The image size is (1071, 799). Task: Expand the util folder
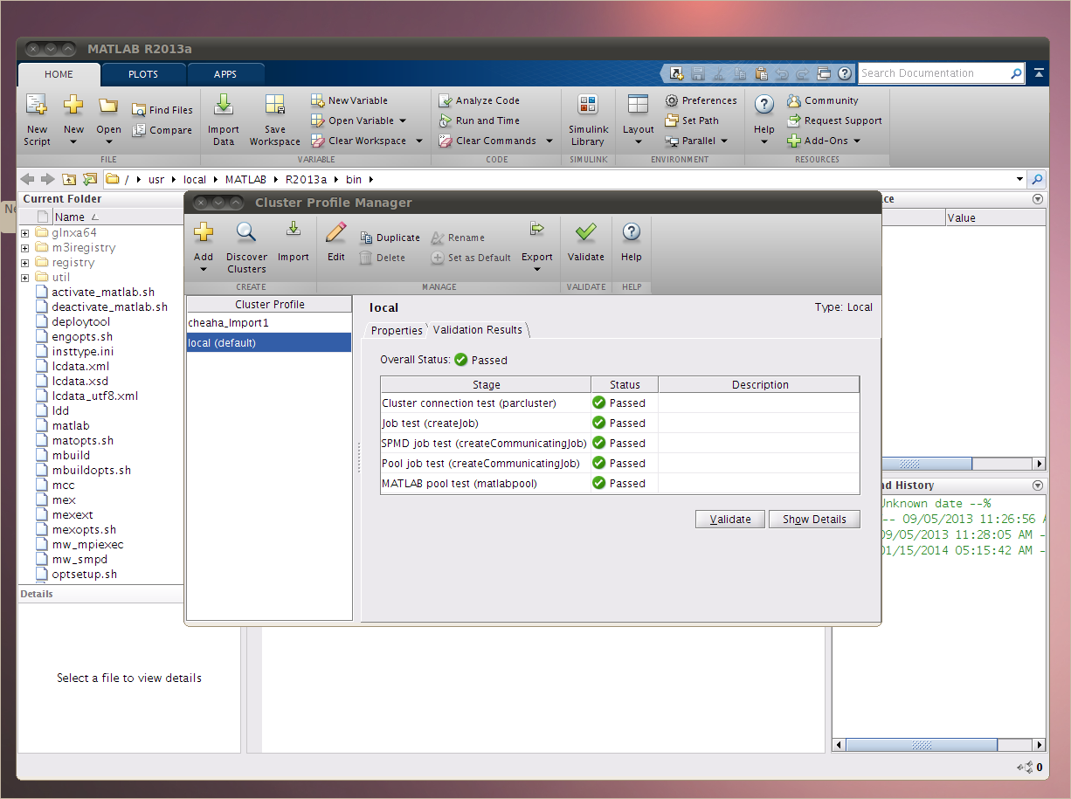point(25,278)
